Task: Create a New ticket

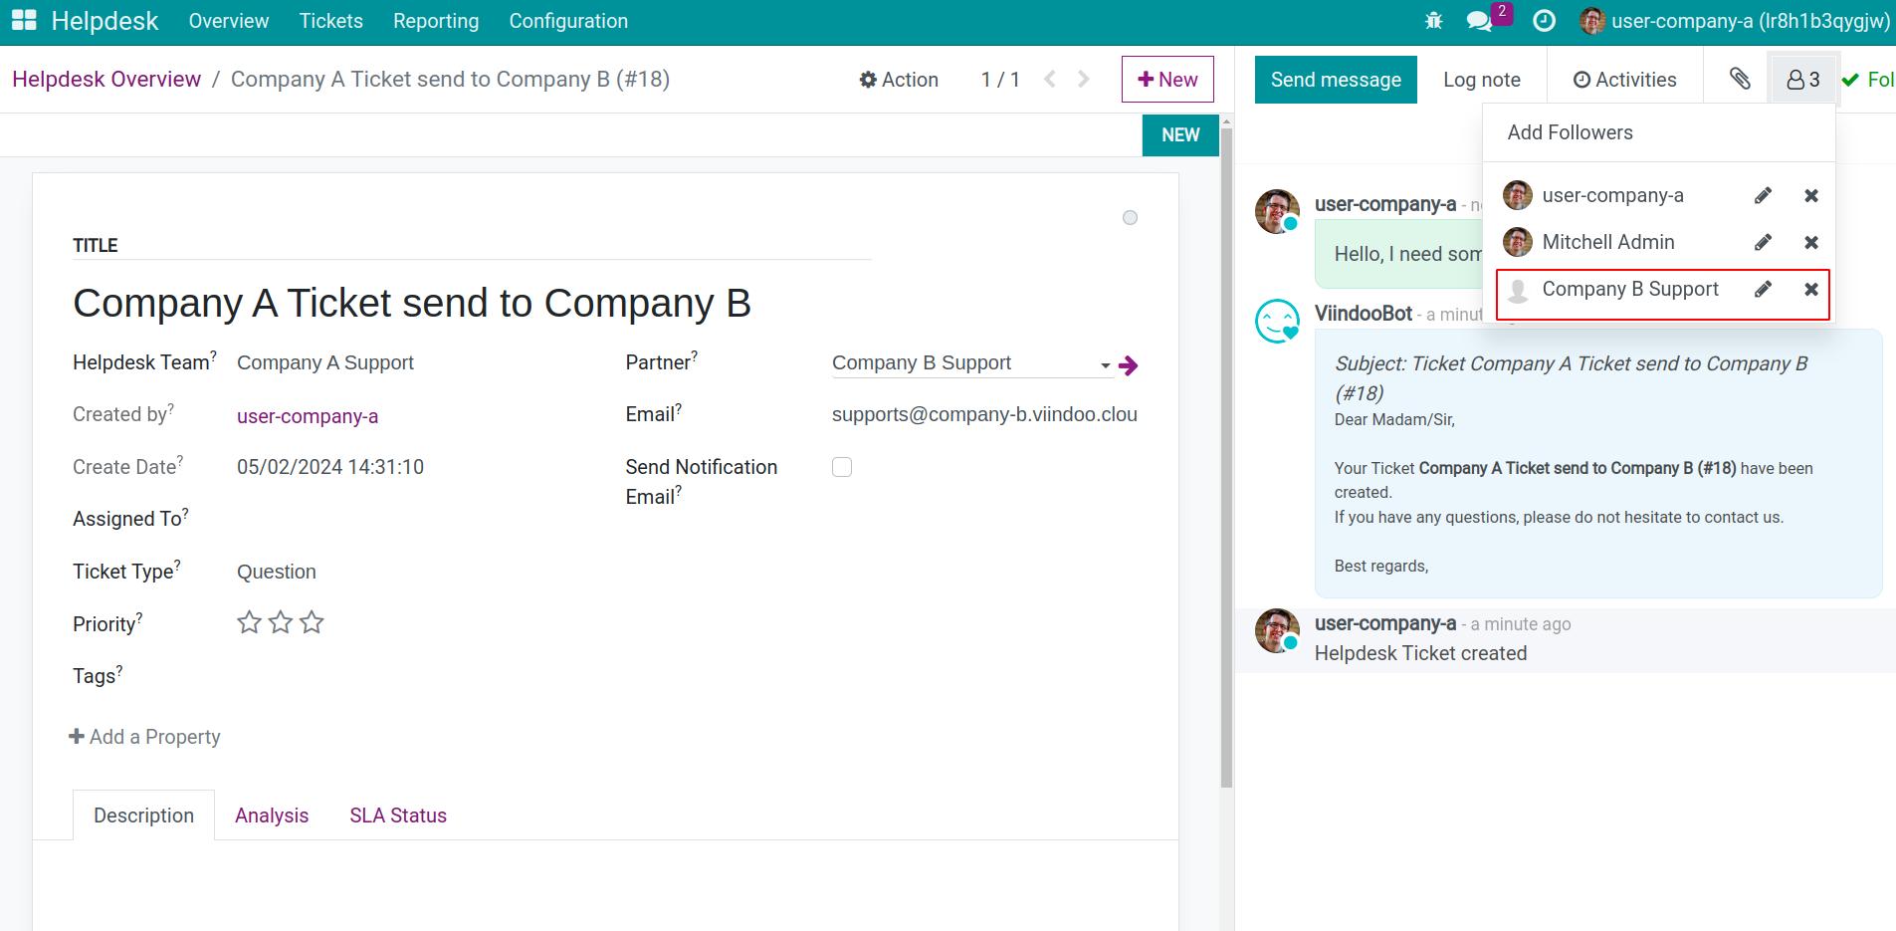Action: [1167, 80]
